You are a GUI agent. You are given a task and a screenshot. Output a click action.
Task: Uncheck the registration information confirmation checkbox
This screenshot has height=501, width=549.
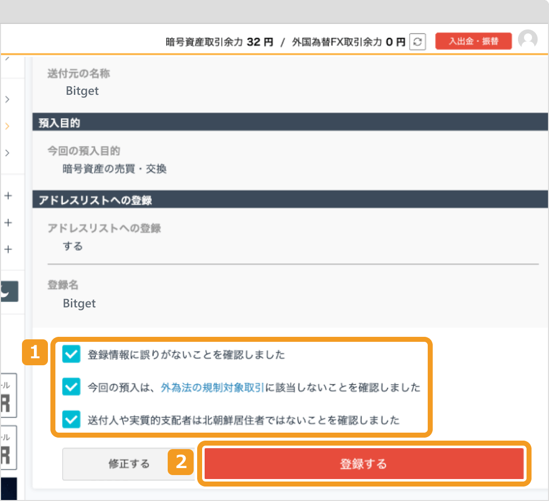pyautogui.click(x=71, y=354)
